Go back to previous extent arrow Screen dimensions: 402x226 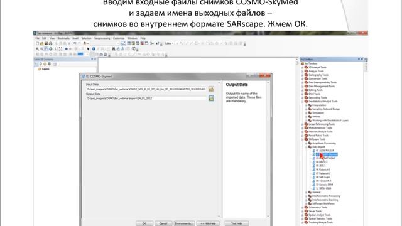66,49
